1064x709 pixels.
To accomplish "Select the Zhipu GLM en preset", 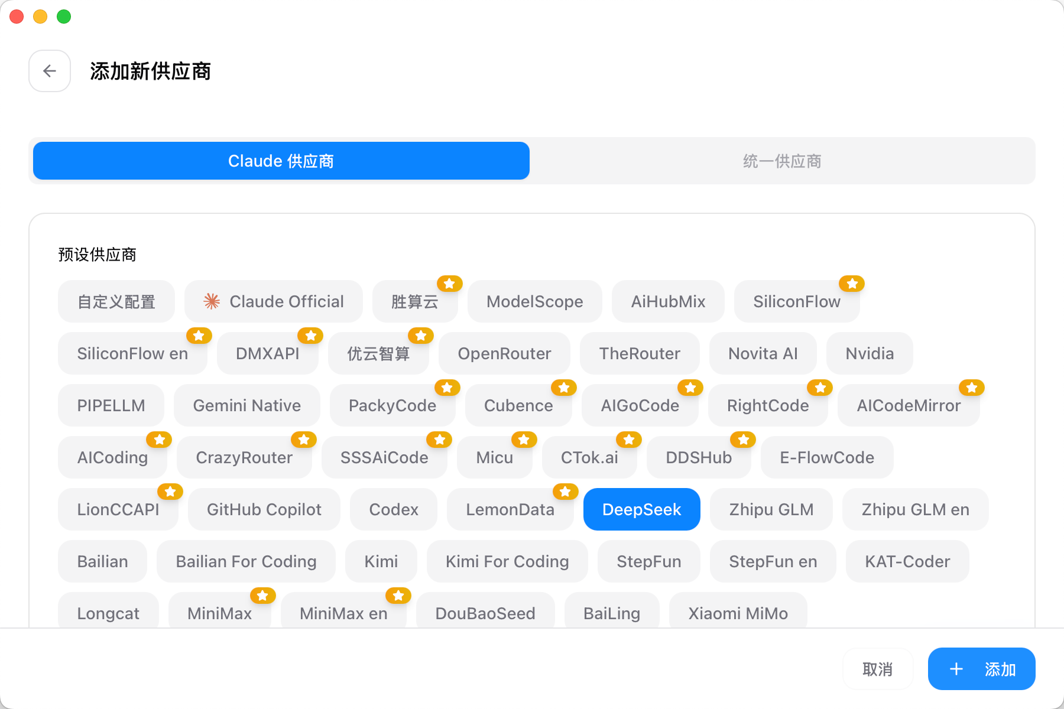I will tap(915, 509).
